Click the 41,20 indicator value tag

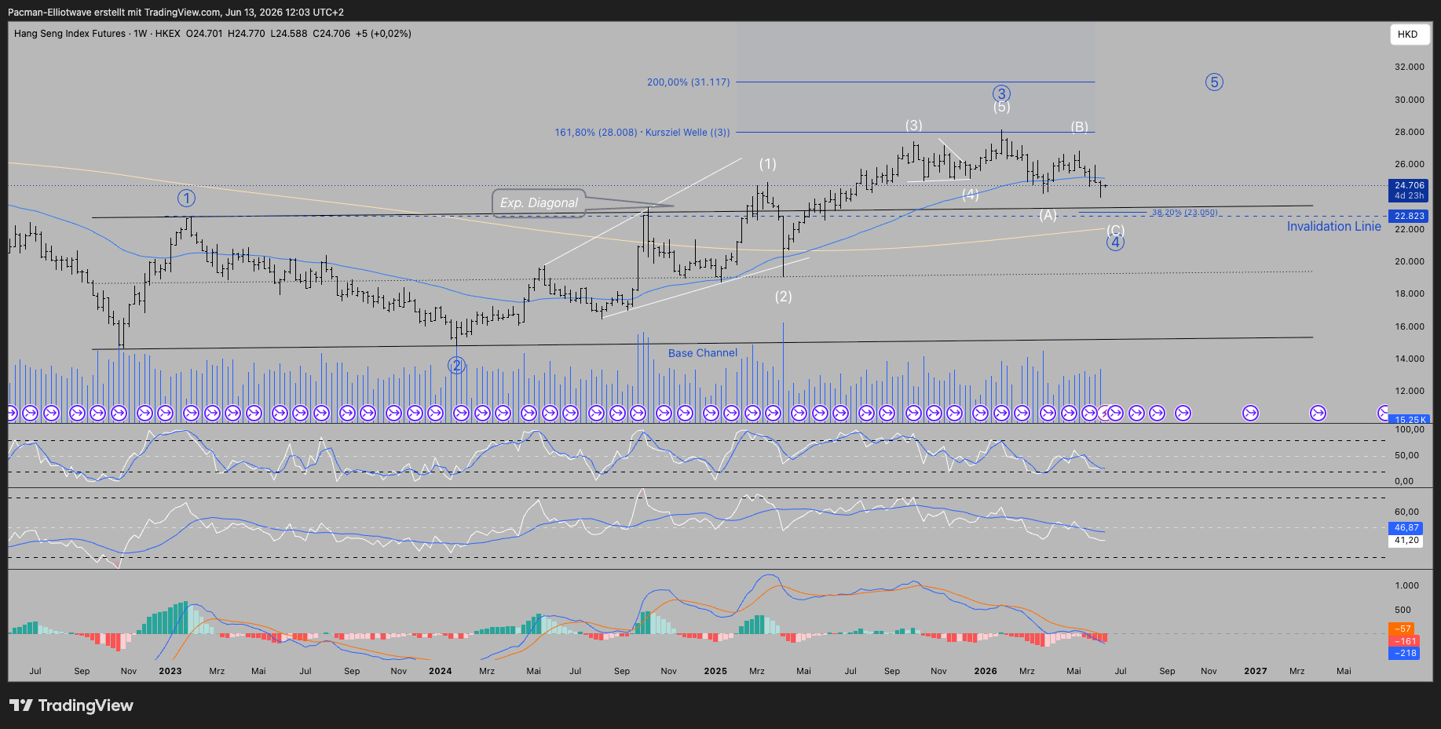pyautogui.click(x=1406, y=541)
